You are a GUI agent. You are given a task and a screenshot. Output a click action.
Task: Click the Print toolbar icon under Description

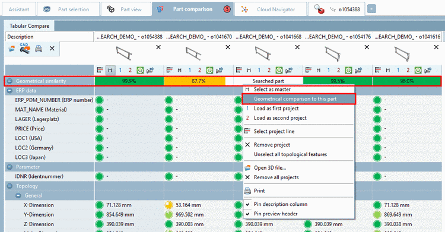pyautogui.click(x=39, y=49)
